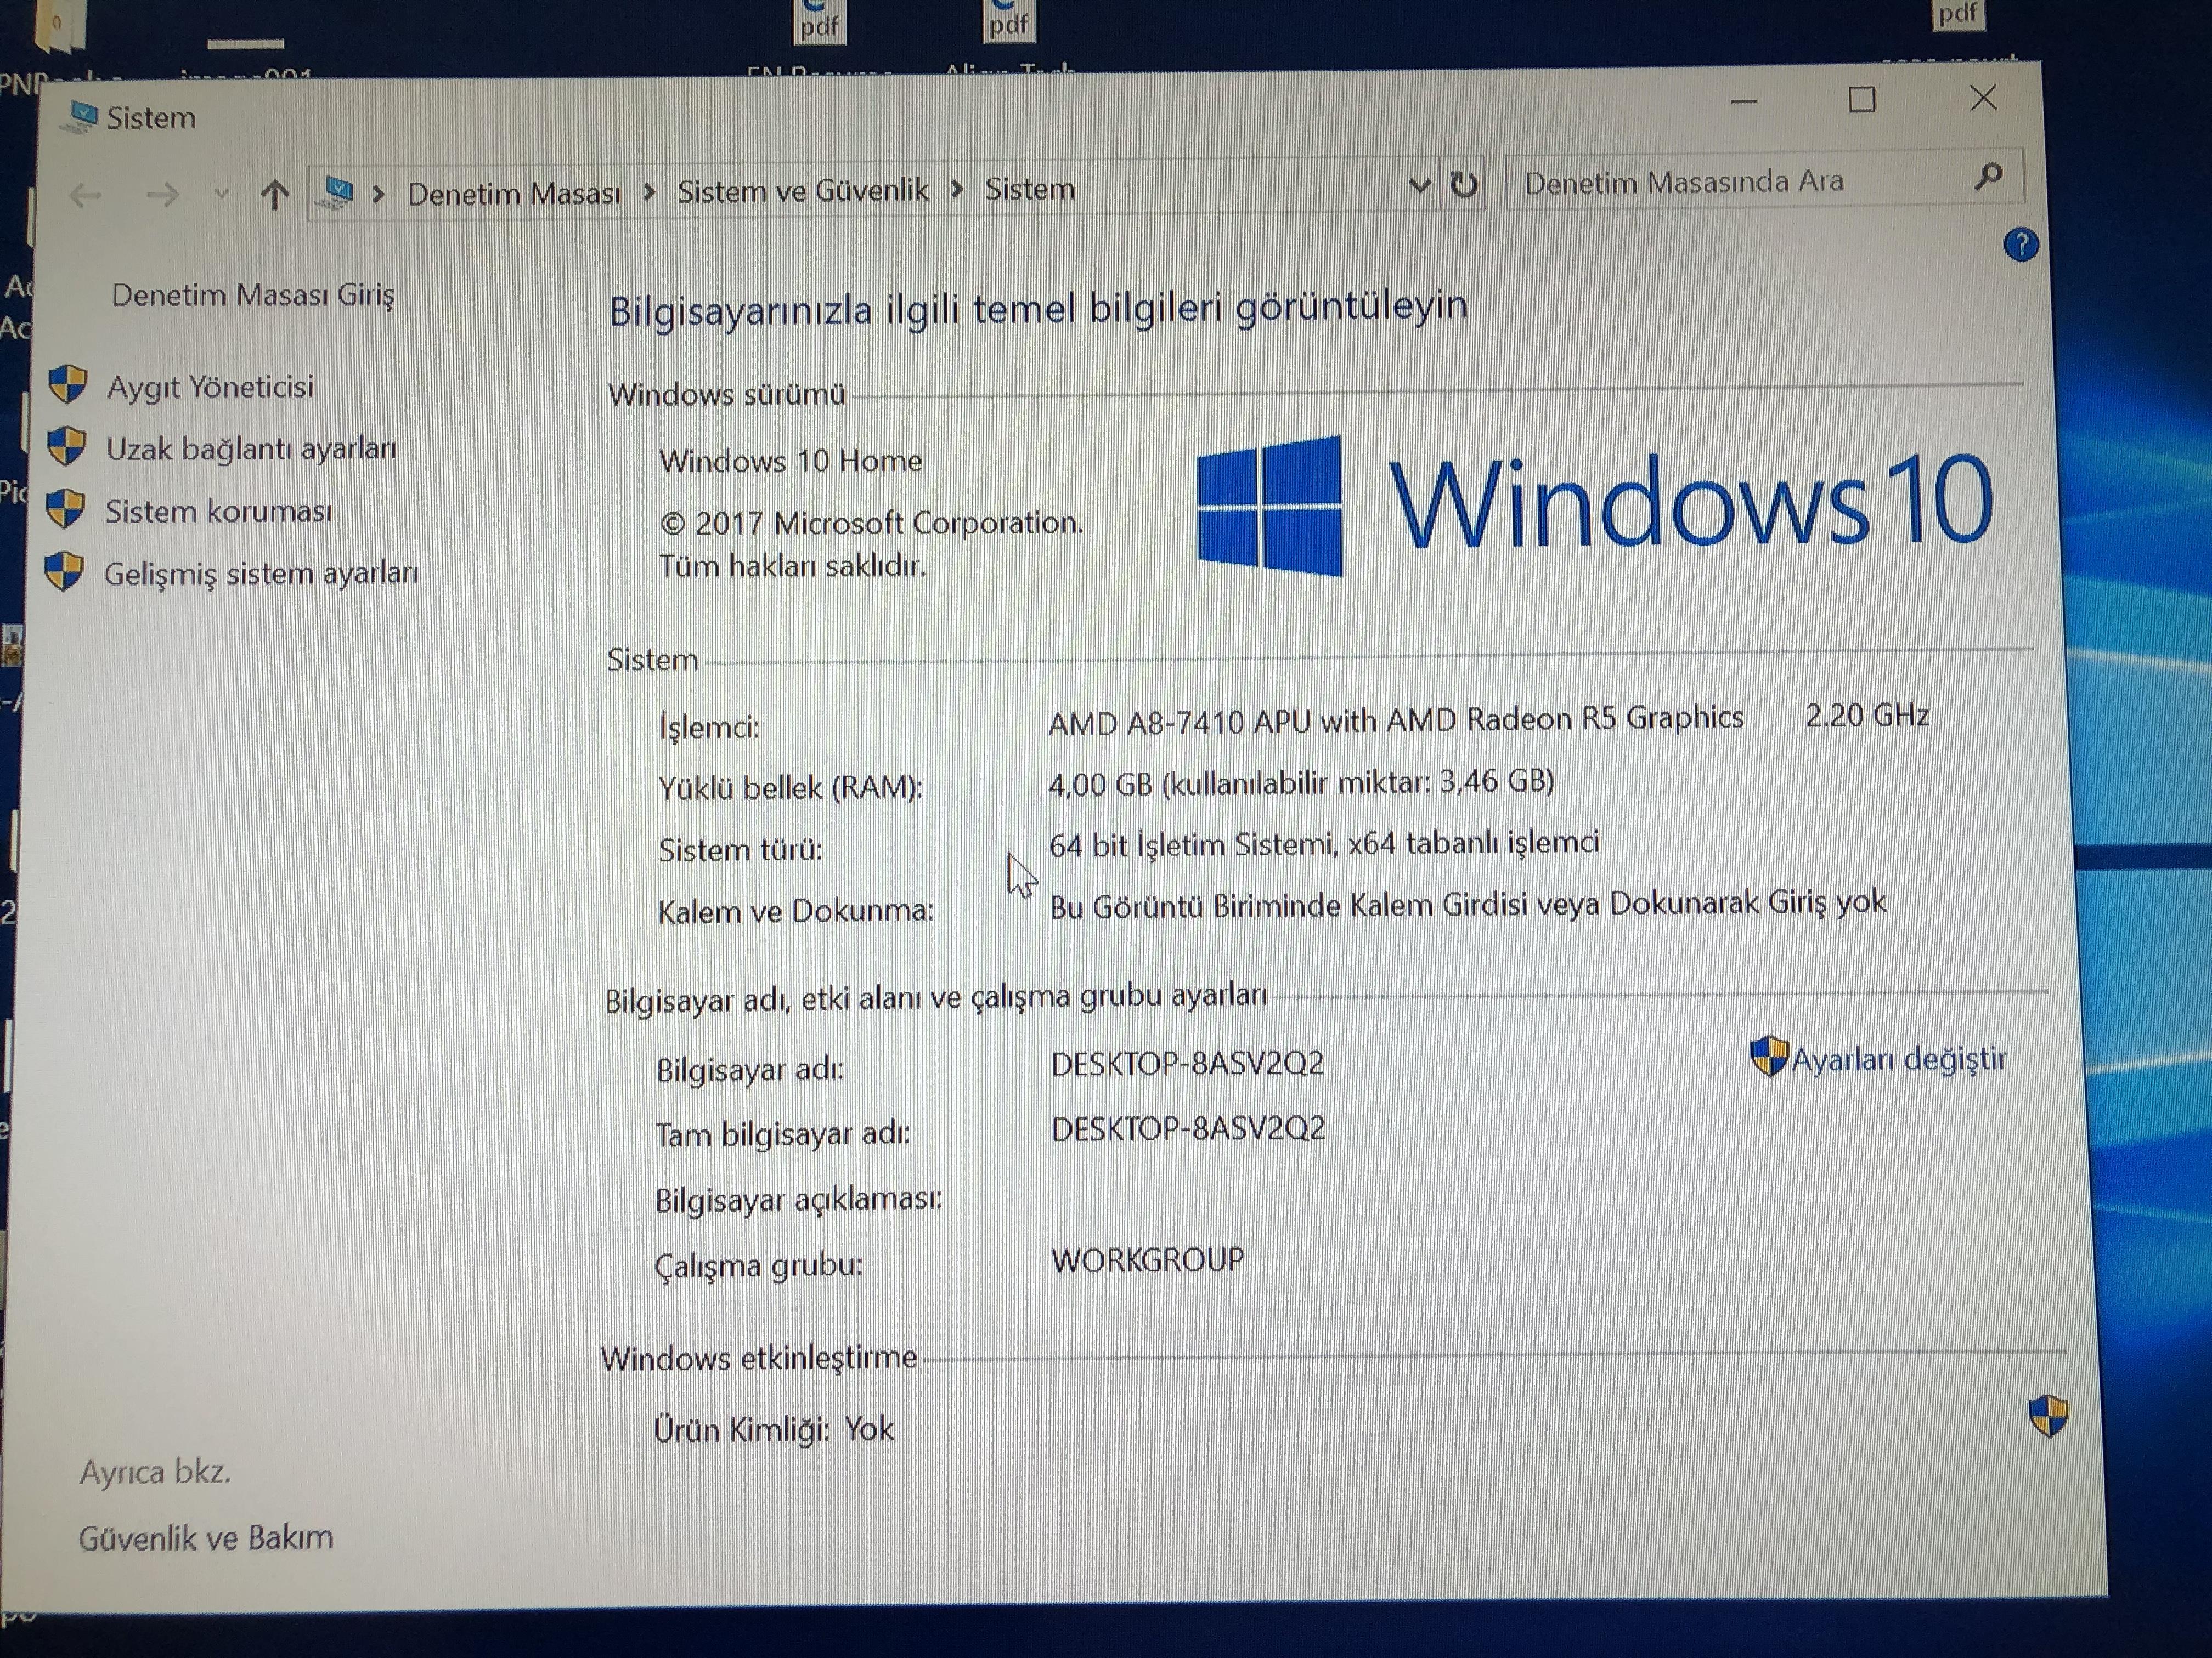Go back with the back arrow
This screenshot has height=1658, width=2212.
(86, 195)
